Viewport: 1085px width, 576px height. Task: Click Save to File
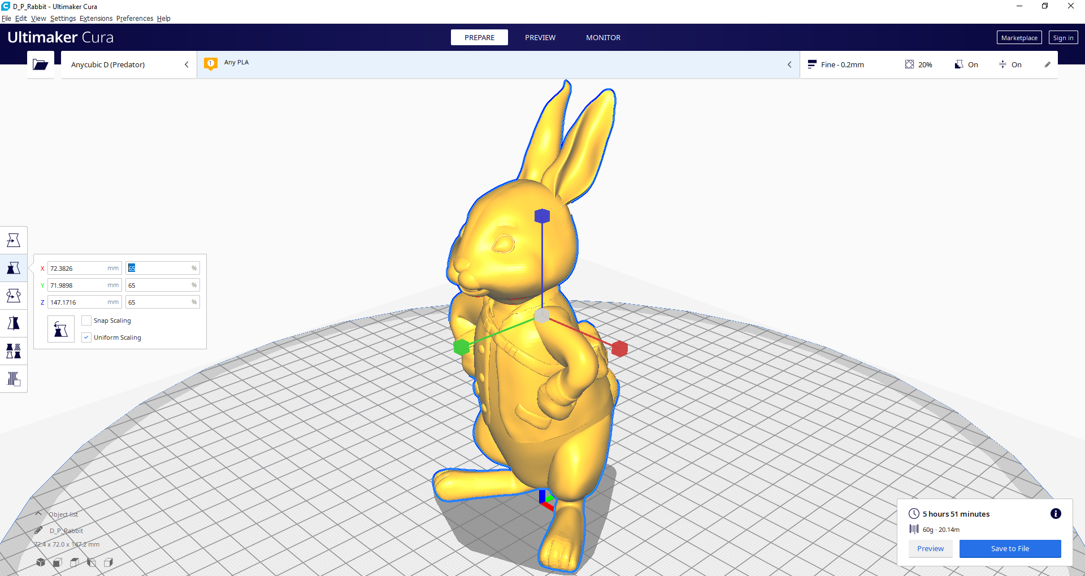pyautogui.click(x=1010, y=548)
